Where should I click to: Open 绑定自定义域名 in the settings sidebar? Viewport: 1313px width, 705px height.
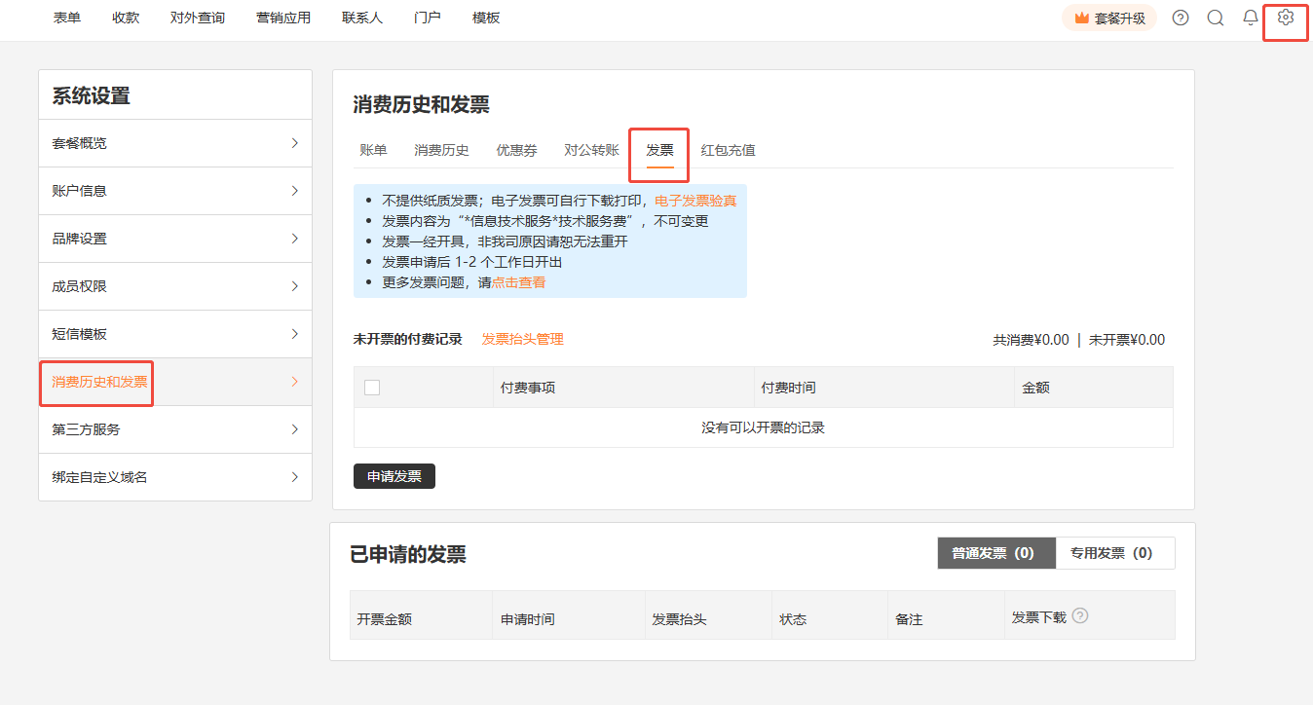pos(175,477)
